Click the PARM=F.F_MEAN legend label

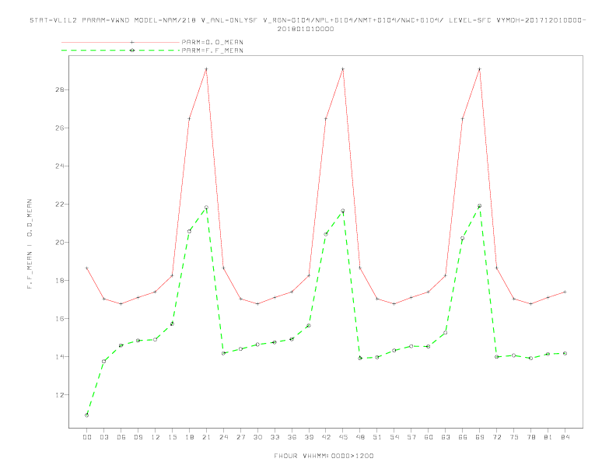tap(212, 51)
